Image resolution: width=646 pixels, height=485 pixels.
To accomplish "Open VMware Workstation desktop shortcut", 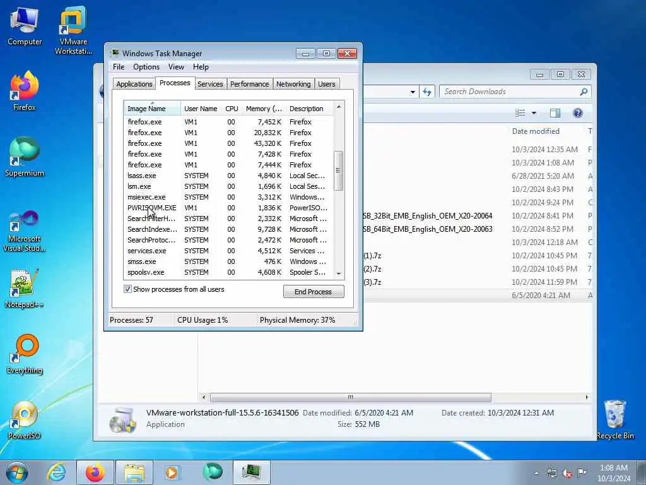I will coord(73,30).
